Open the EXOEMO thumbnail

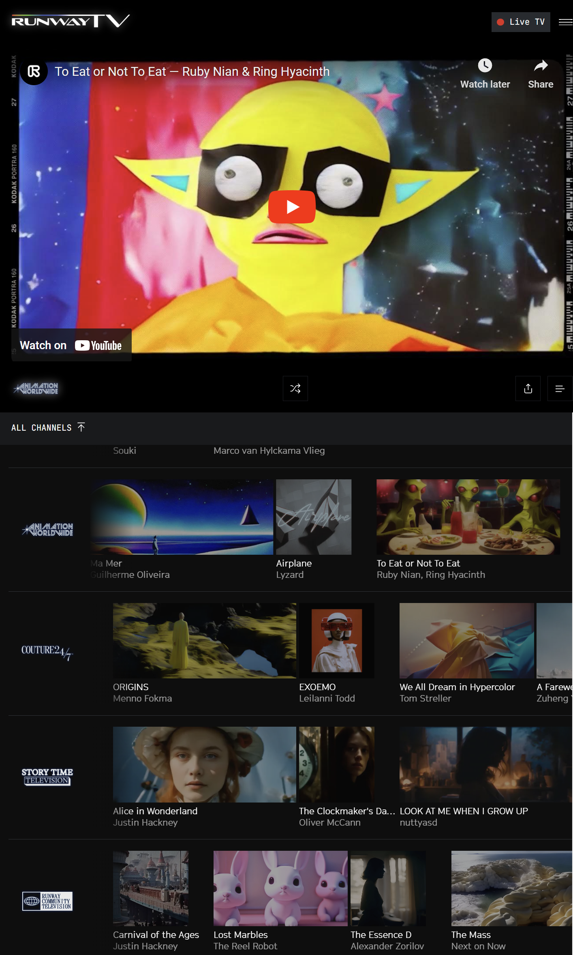[337, 641]
